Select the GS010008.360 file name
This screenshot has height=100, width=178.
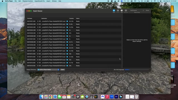click(31, 42)
